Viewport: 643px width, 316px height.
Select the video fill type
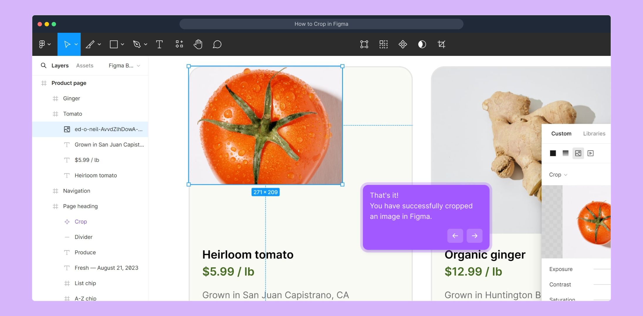(x=591, y=153)
